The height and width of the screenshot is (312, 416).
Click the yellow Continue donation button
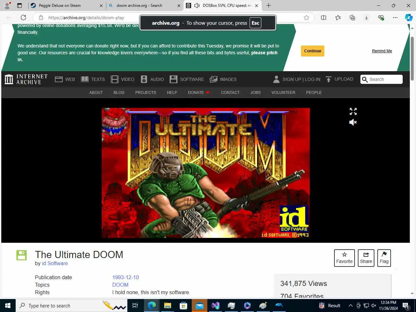click(313, 51)
